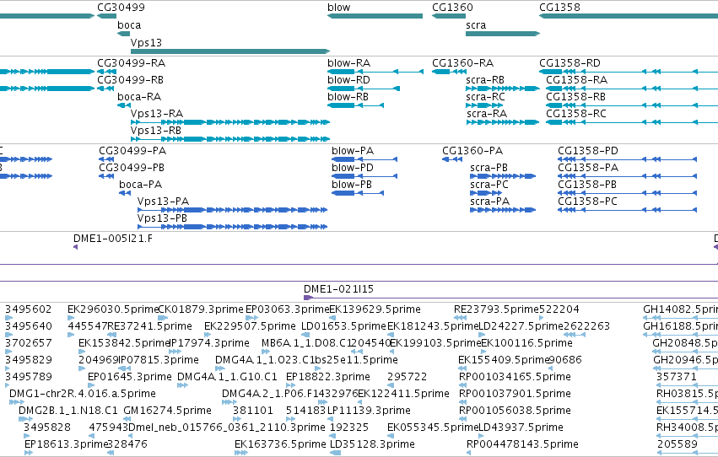Screen dimensions: 718x457
Task: Click protein feature scra-PA
Action: point(503,210)
